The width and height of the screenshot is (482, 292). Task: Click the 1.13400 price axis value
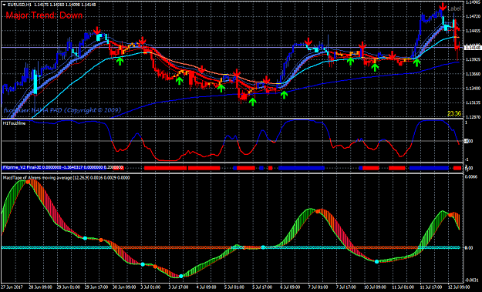(x=472, y=89)
